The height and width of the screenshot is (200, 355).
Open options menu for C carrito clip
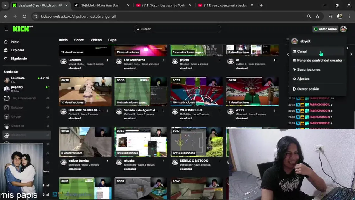click(107, 60)
